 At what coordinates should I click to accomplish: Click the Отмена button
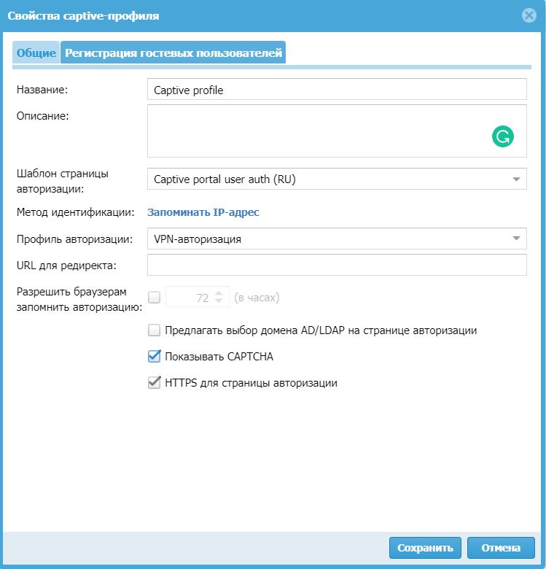point(501,548)
